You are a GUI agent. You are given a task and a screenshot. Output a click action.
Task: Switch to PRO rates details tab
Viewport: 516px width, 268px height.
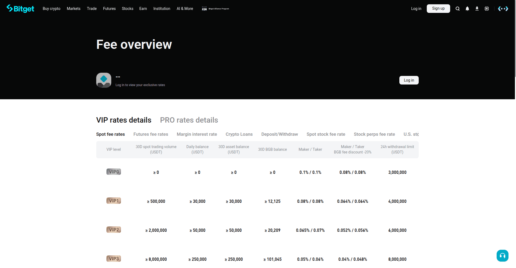tap(189, 120)
